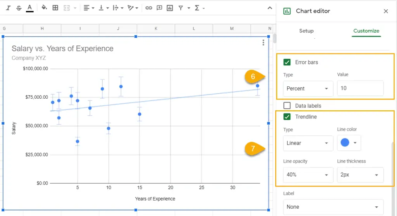The image size is (397, 216).
Task: Click the insert link icon
Action: point(148,8)
